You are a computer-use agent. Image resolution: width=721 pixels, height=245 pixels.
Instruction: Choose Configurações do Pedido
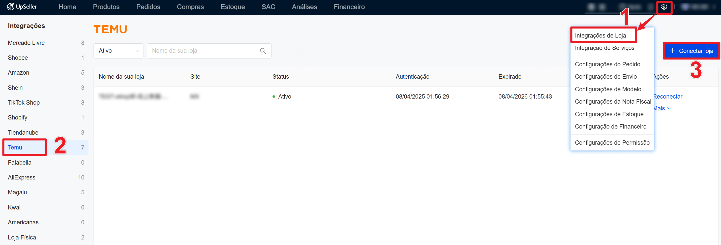607,64
